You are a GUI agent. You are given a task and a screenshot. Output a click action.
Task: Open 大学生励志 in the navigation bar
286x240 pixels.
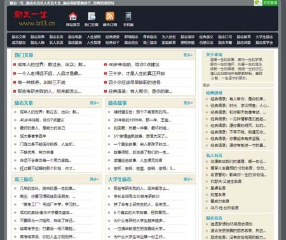[264, 37]
